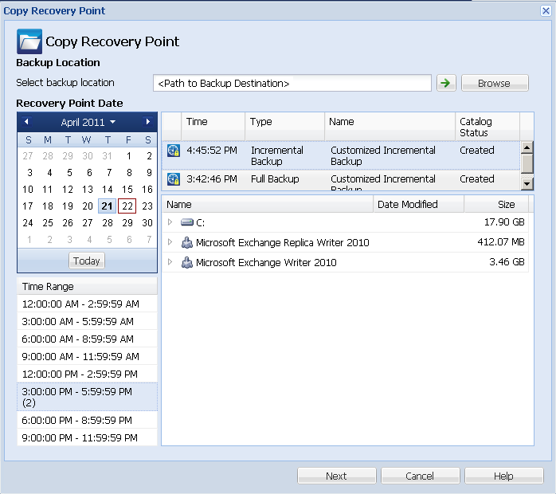Viewport: 556px width, 494px height.
Task: Click the C: drive volume icon
Action: coord(187,223)
